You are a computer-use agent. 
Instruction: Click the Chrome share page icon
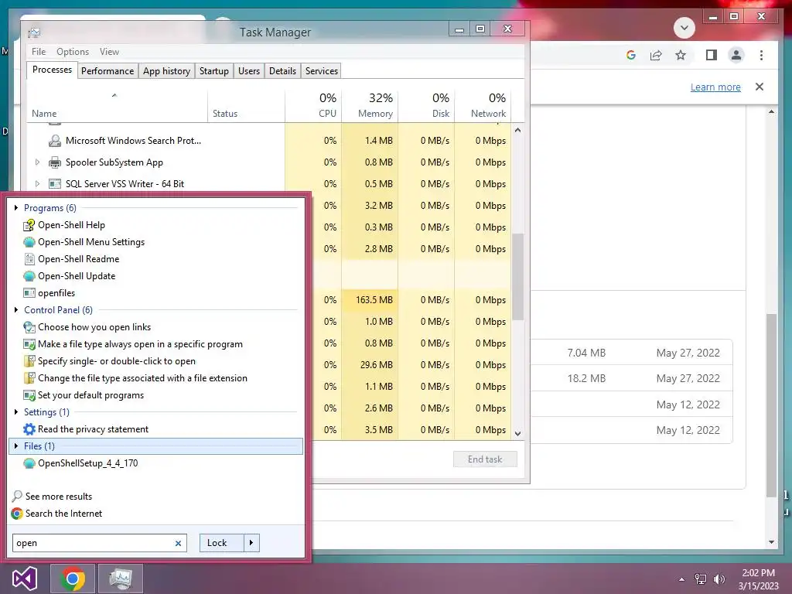click(x=656, y=55)
